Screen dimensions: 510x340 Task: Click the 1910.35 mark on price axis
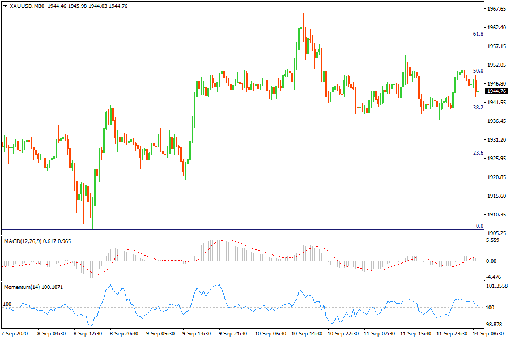[496, 215]
